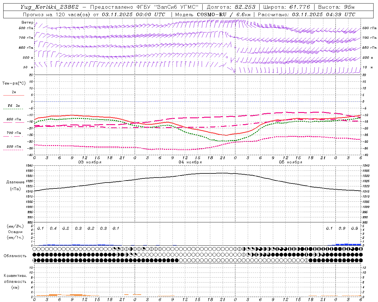Image resolution: width=378 pixels, height=302 pixels.
Task: Click the station title Yug_Korliki_23862
Action: (50, 7)
